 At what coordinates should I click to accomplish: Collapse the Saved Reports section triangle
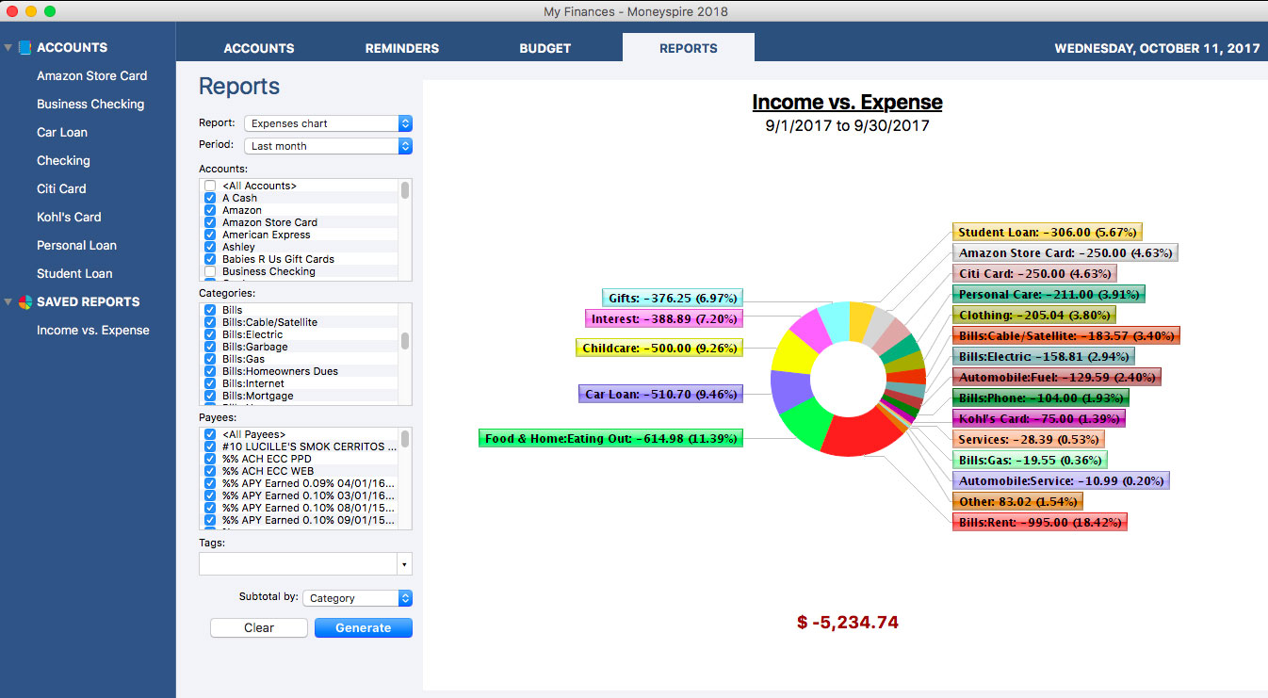tap(8, 301)
